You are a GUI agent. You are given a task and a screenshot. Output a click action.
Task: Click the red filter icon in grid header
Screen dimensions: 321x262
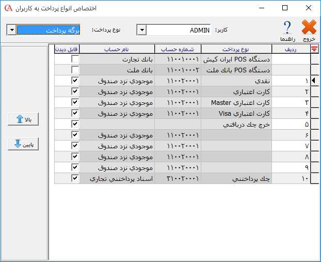click(x=314, y=49)
